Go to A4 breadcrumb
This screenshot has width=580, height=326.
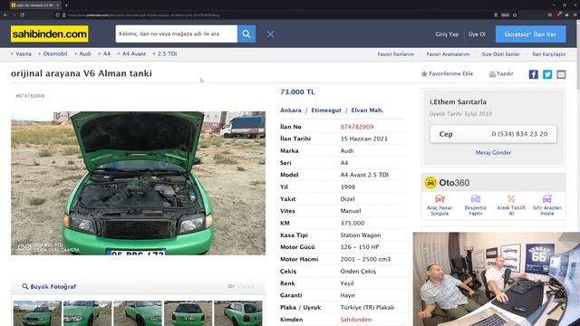coord(107,53)
